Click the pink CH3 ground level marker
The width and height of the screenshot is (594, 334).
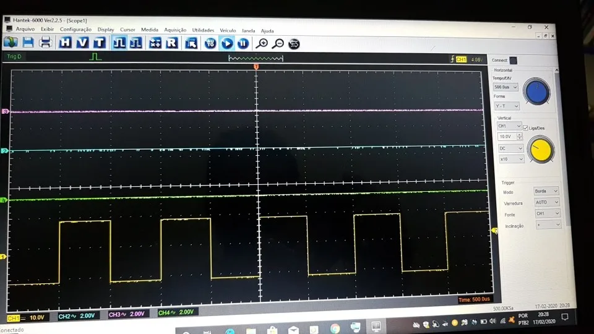coord(6,111)
